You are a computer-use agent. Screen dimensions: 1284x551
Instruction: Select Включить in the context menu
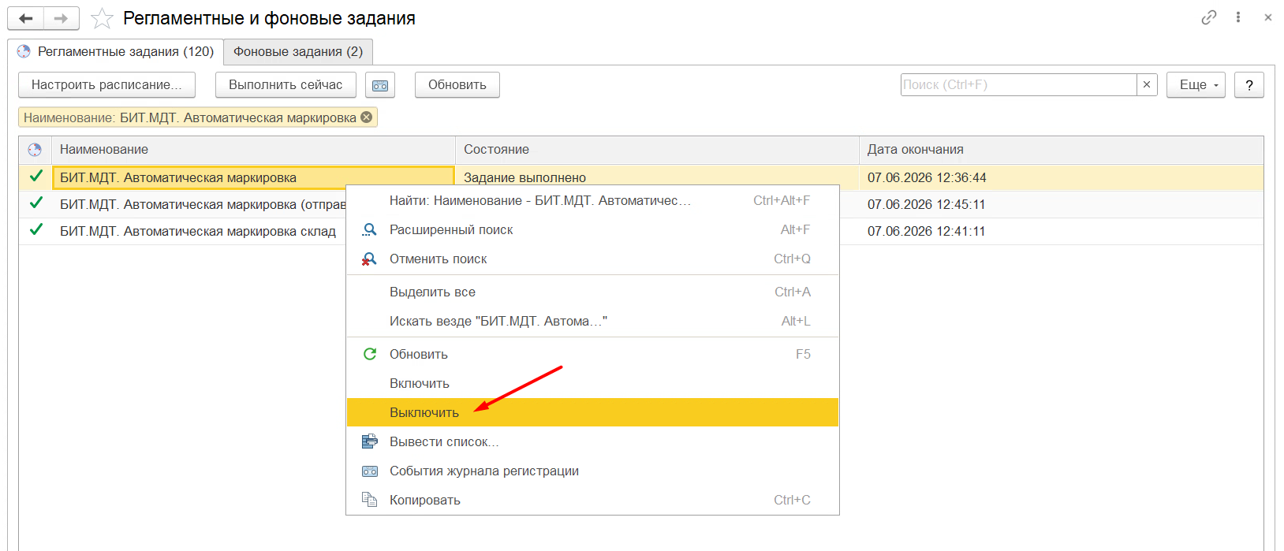click(592, 383)
